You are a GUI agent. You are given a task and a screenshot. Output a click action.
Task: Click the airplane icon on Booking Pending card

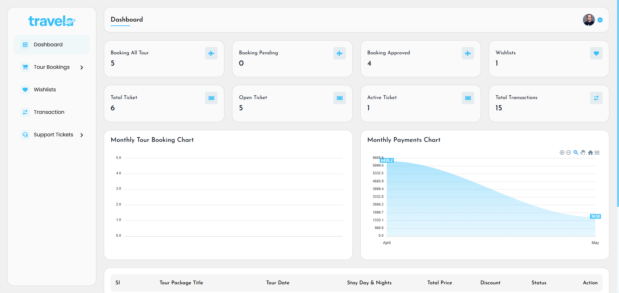tap(339, 53)
